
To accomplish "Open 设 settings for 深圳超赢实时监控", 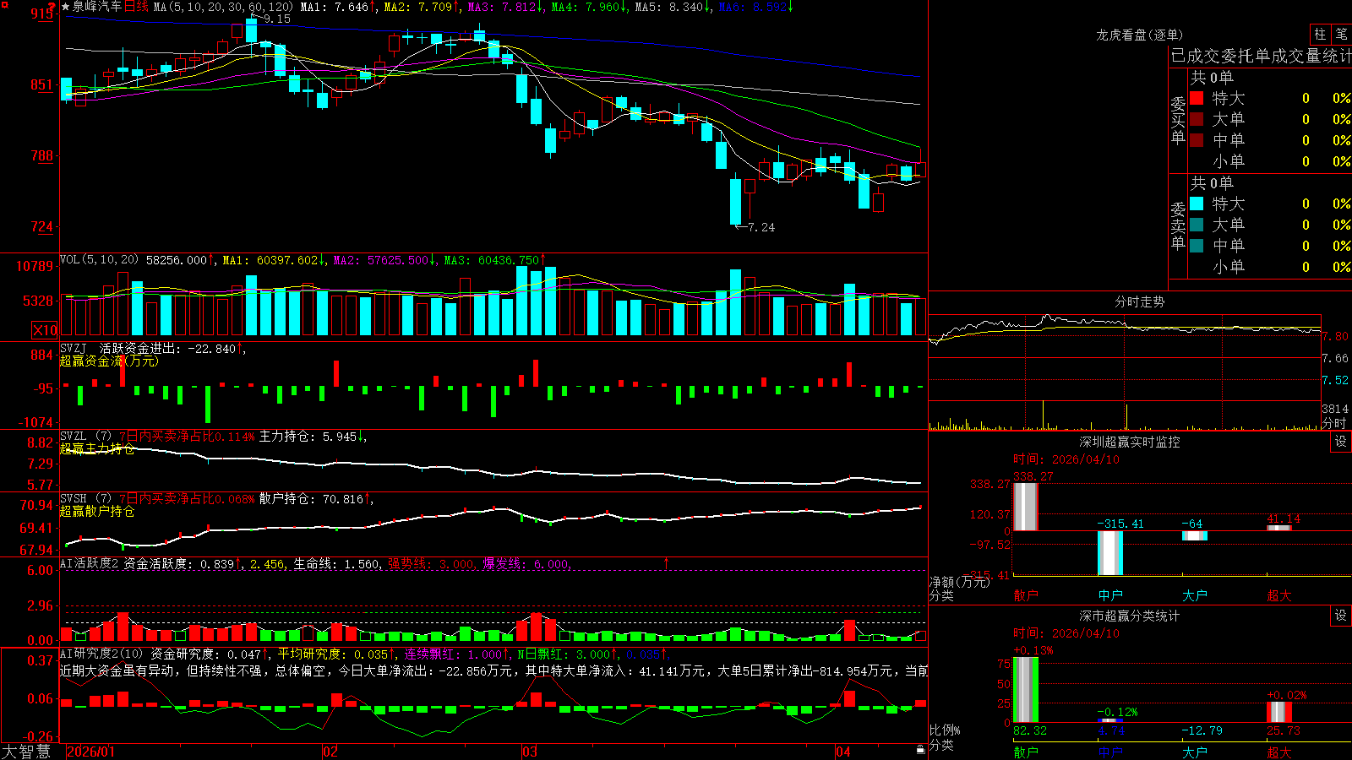I will (x=1341, y=442).
